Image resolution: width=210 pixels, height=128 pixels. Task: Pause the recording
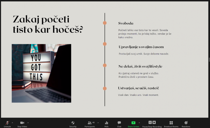click(x=150, y=123)
